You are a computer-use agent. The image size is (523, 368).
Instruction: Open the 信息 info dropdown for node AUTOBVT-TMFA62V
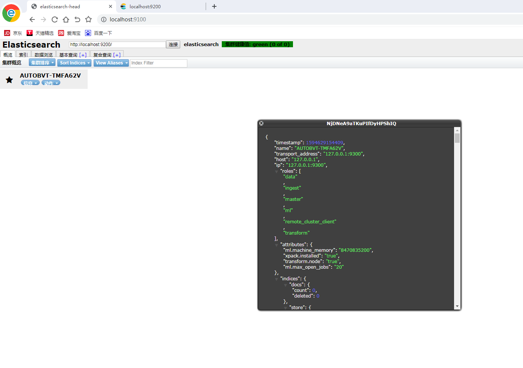(30, 83)
